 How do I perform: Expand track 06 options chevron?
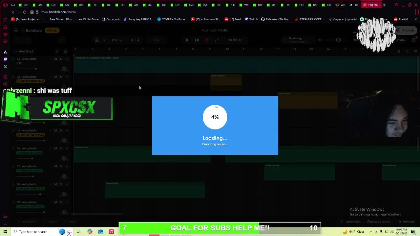click(x=67, y=148)
